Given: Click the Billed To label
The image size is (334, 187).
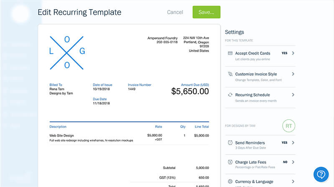Looking at the screenshot, I should 56,85.
